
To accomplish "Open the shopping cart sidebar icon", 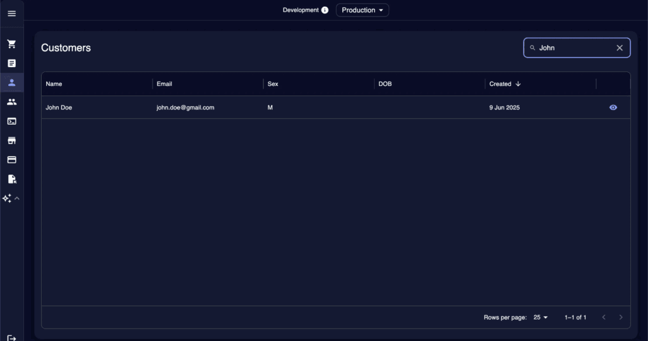I will 11,44.
